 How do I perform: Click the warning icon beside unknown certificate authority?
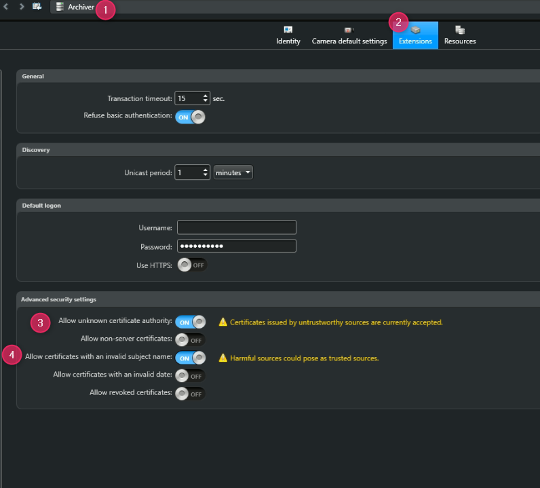pos(223,322)
